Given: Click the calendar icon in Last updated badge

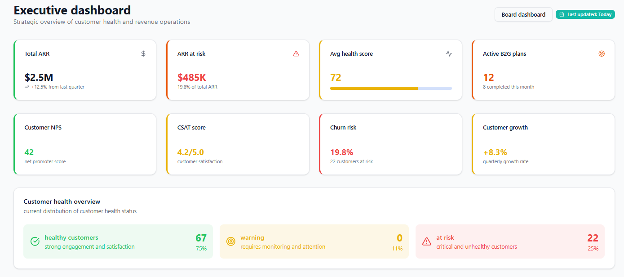Looking at the screenshot, I should [562, 14].
